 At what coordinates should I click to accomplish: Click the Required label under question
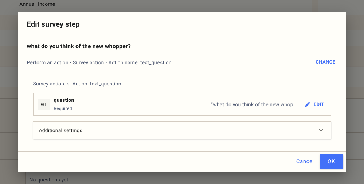(x=63, y=108)
